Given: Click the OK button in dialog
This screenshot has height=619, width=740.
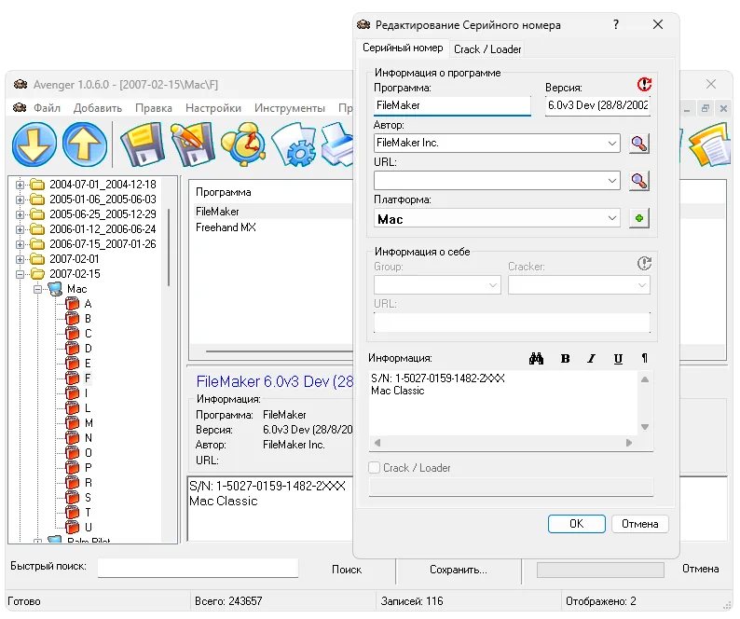Looking at the screenshot, I should tap(576, 524).
